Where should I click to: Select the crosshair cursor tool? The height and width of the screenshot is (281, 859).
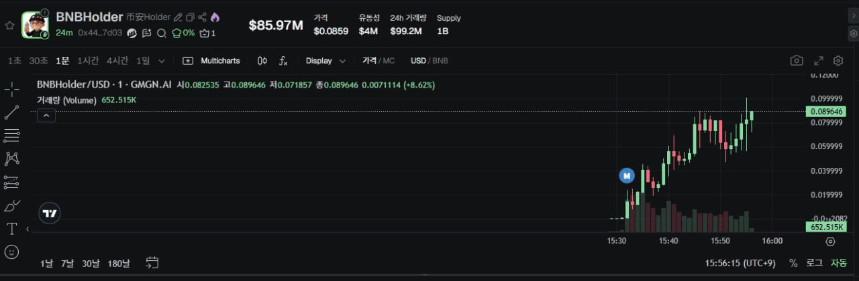pos(11,89)
